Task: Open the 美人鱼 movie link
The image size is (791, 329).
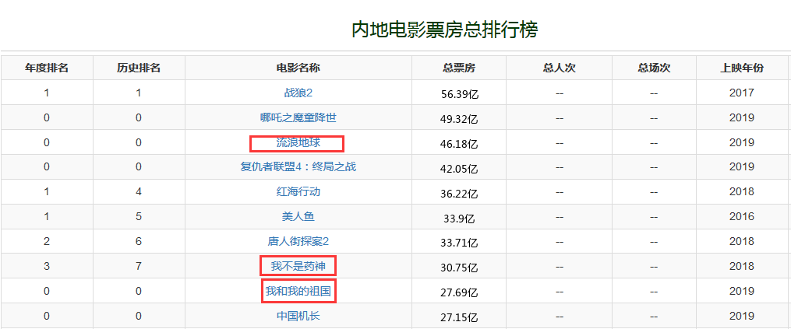Action: 298,217
